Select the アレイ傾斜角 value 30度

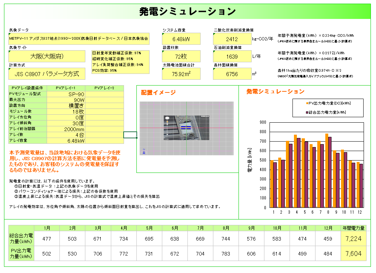point(66,123)
